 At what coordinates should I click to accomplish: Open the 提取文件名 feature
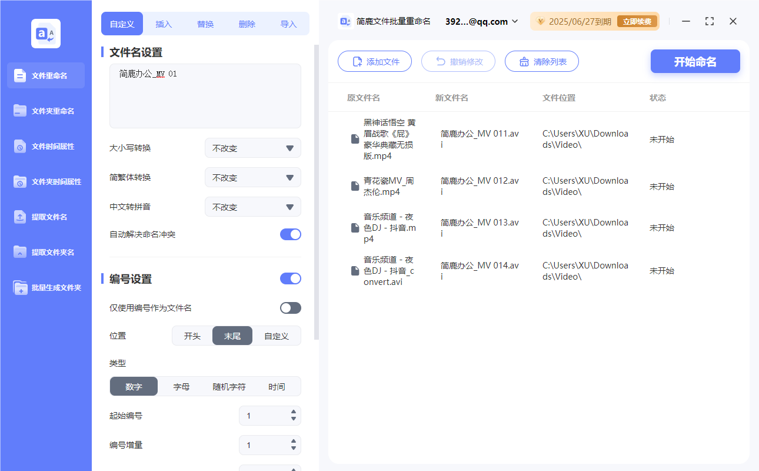(45, 217)
